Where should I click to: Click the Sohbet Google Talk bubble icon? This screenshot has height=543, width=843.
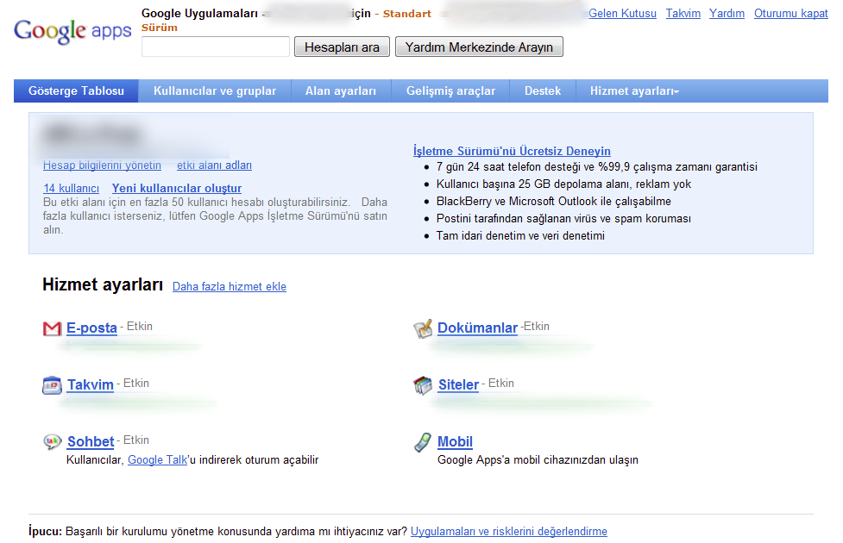tap(52, 441)
